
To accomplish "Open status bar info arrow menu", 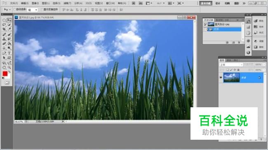I will pos(63,122).
